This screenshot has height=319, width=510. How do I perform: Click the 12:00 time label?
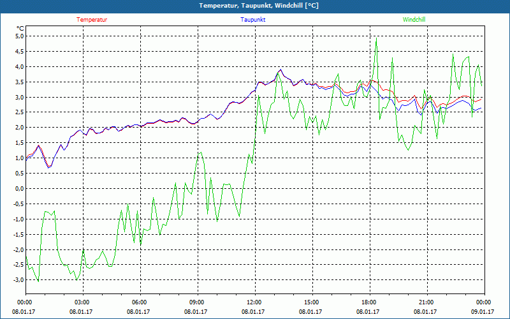coord(254,302)
